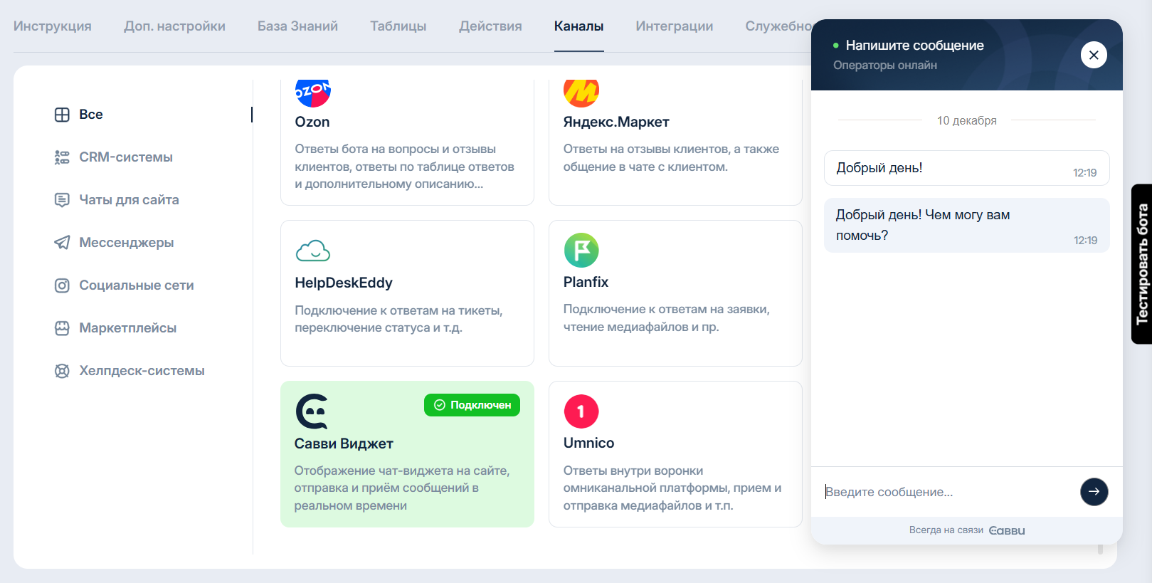The height and width of the screenshot is (583, 1152).
Task: Click the Подключен status badge
Action: pos(472,405)
